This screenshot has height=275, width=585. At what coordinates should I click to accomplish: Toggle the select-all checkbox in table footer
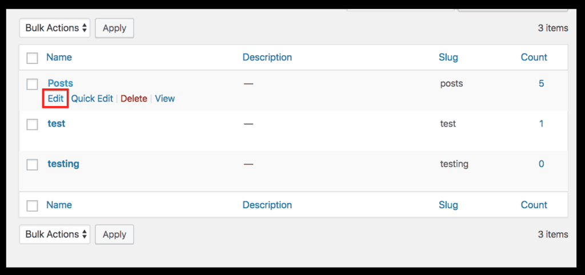coord(33,205)
